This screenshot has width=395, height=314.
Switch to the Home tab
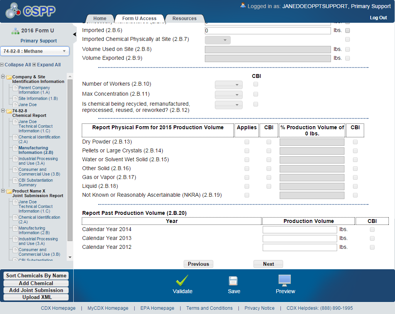[x=100, y=19]
